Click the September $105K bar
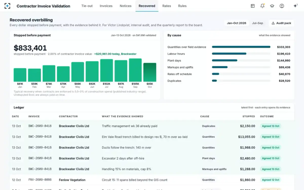This screenshot has height=190, width=304. 135,70
